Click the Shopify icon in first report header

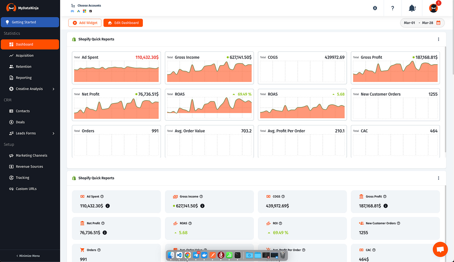click(74, 39)
